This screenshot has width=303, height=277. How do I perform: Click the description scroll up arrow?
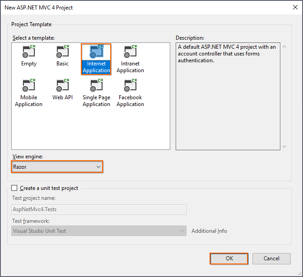pyautogui.click(x=284, y=47)
